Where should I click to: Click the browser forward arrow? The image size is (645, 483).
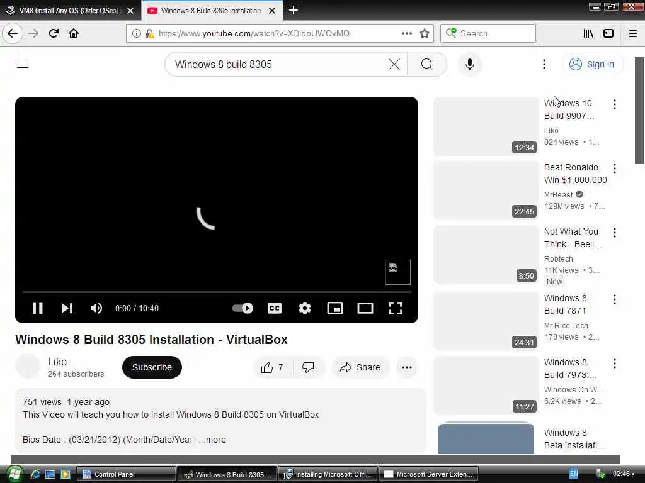[x=33, y=33]
